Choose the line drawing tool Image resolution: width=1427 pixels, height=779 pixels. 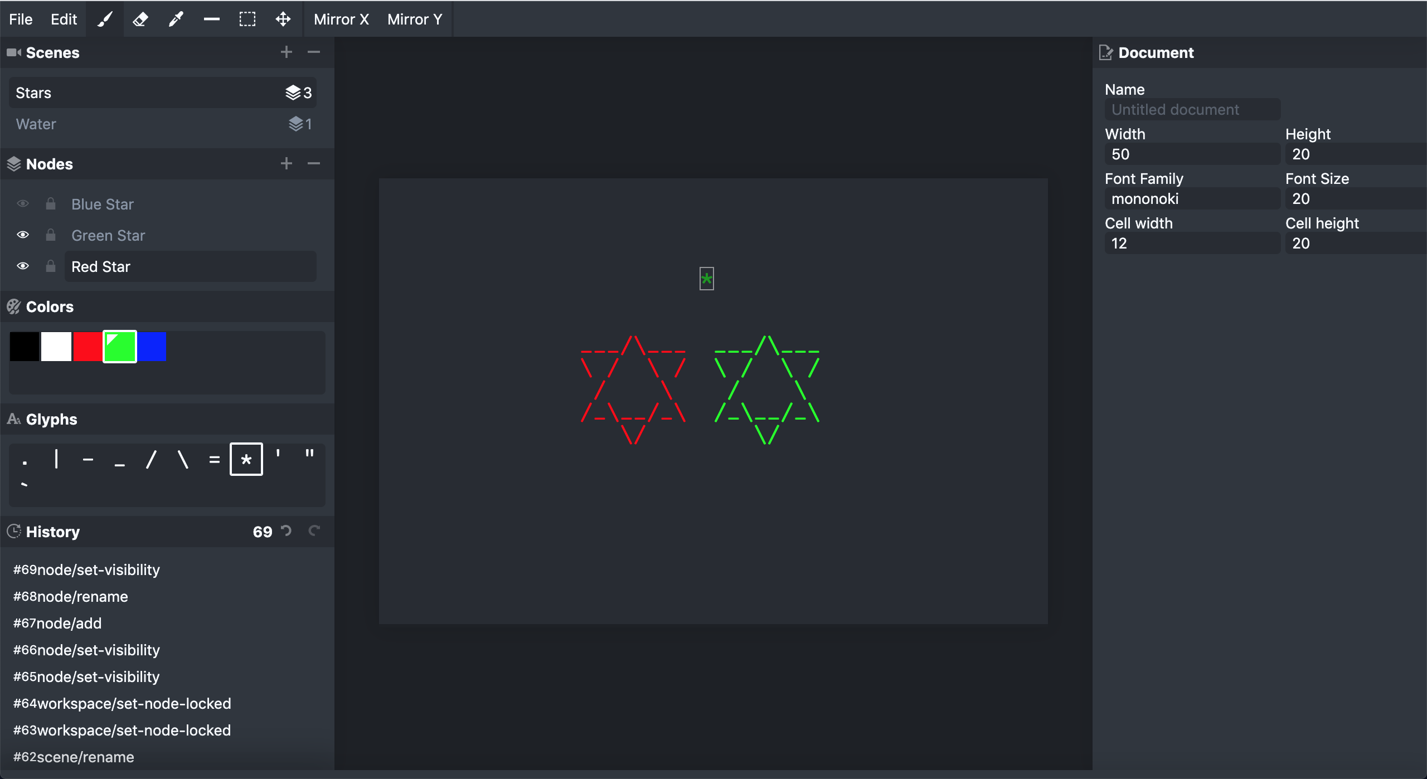pyautogui.click(x=212, y=20)
